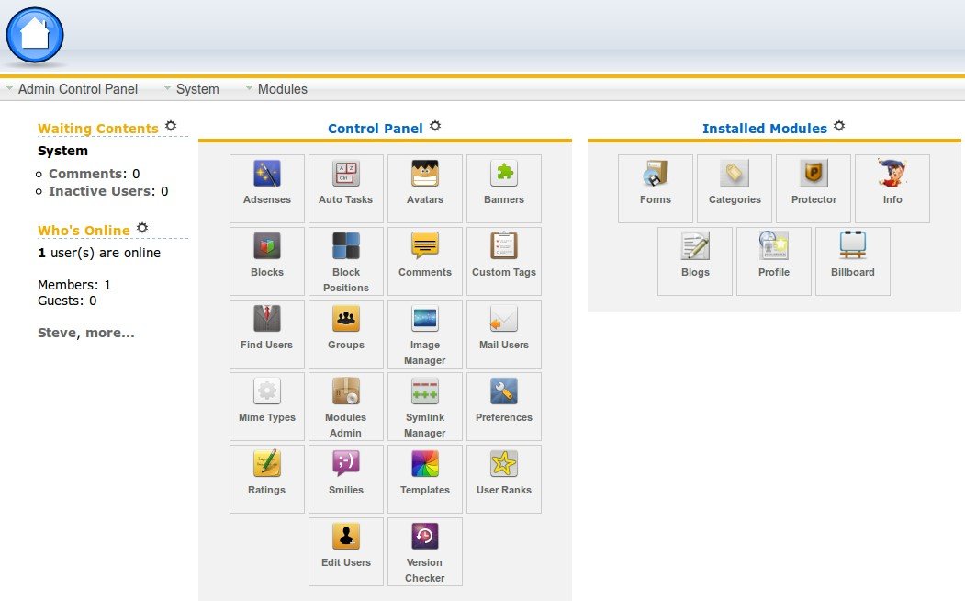Click the Steve, more... link
This screenshot has height=601, width=965.
coord(85,333)
